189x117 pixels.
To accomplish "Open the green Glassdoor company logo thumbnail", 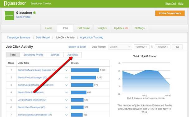I will (9, 16).
